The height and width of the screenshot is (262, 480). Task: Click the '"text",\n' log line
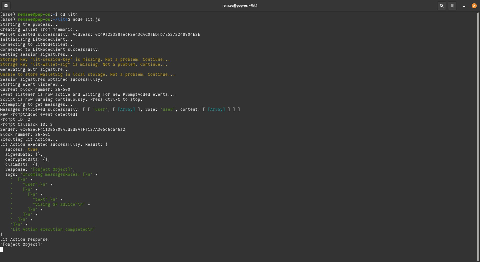click(x=36, y=199)
